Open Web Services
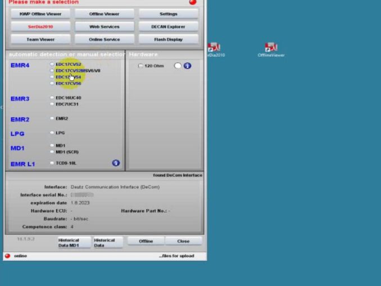 (104, 26)
